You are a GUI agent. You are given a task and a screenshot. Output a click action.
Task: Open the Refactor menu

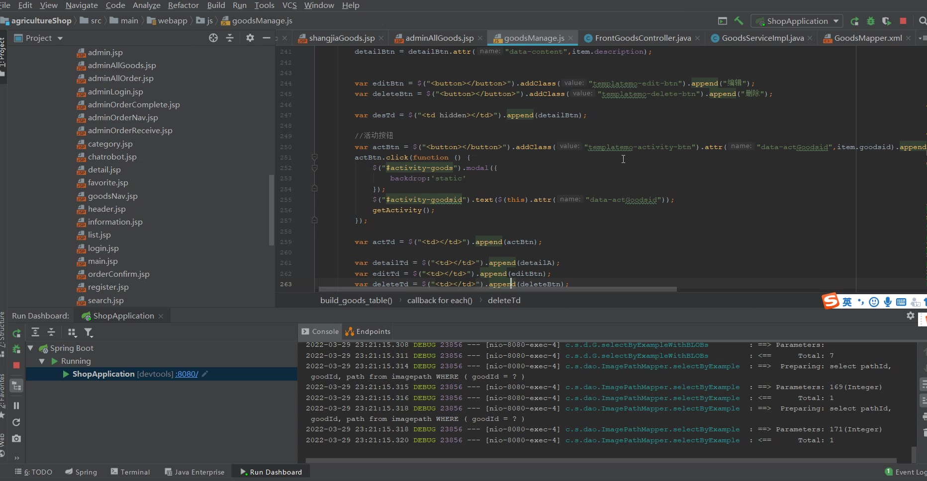point(183,5)
